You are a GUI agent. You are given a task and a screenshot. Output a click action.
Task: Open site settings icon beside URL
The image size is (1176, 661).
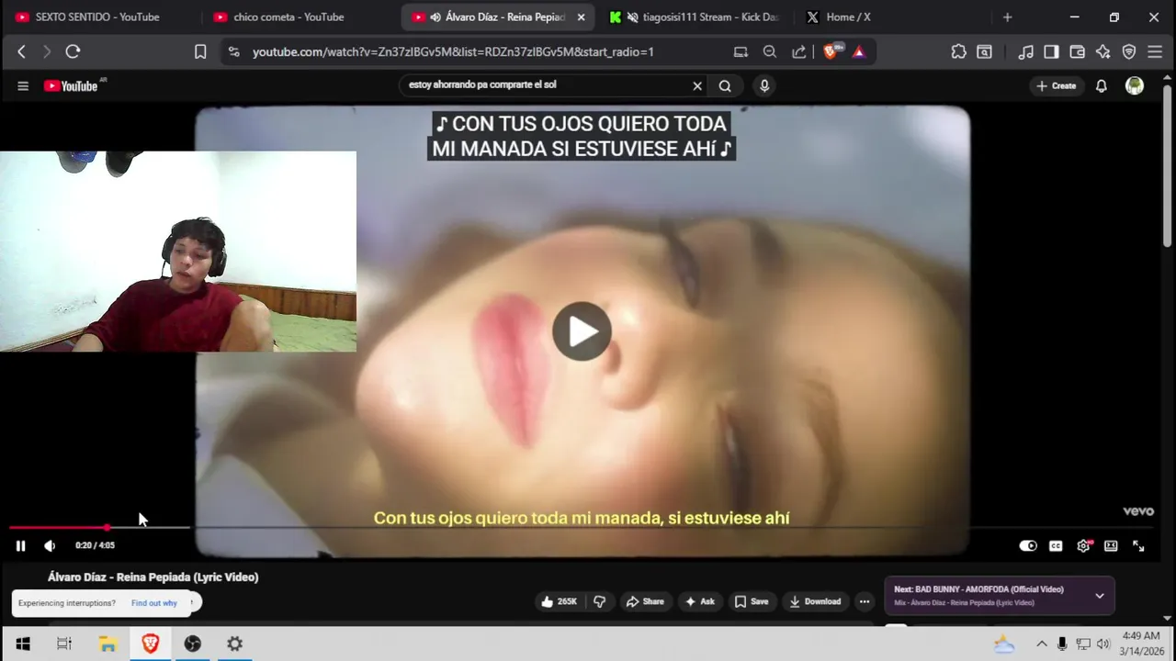click(x=234, y=52)
